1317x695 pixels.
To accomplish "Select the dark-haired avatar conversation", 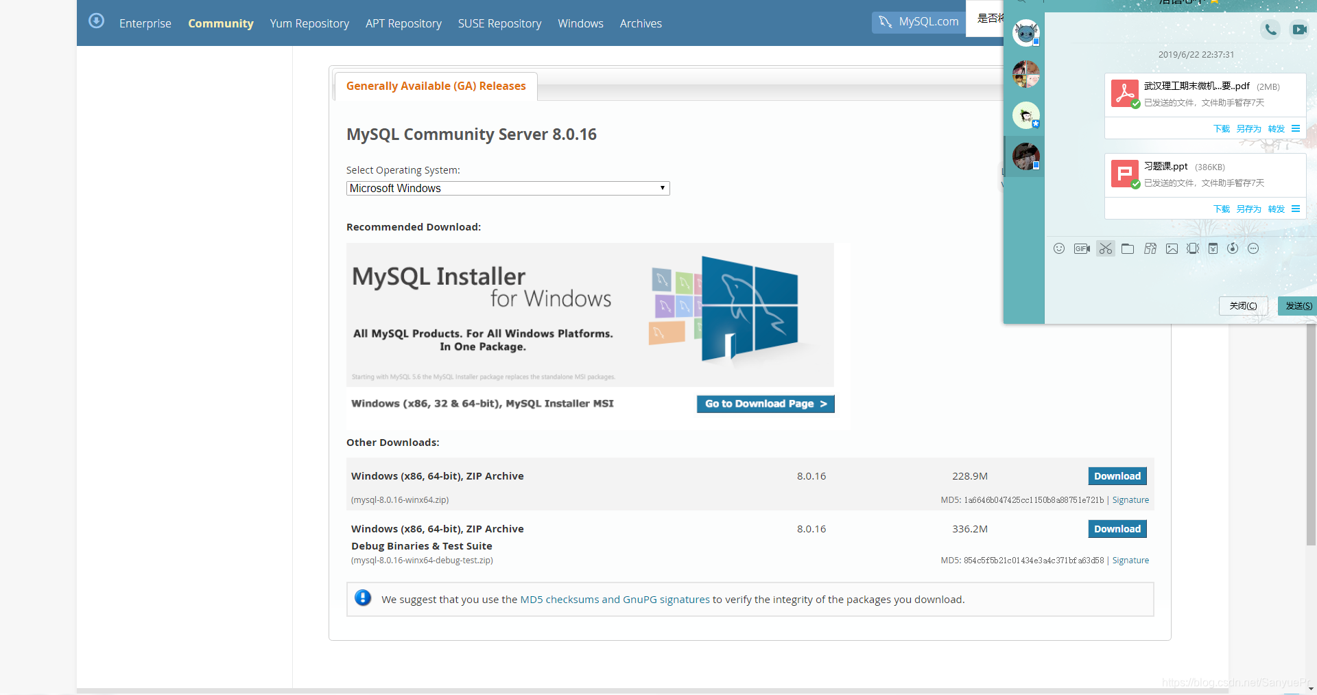I will 1026,156.
